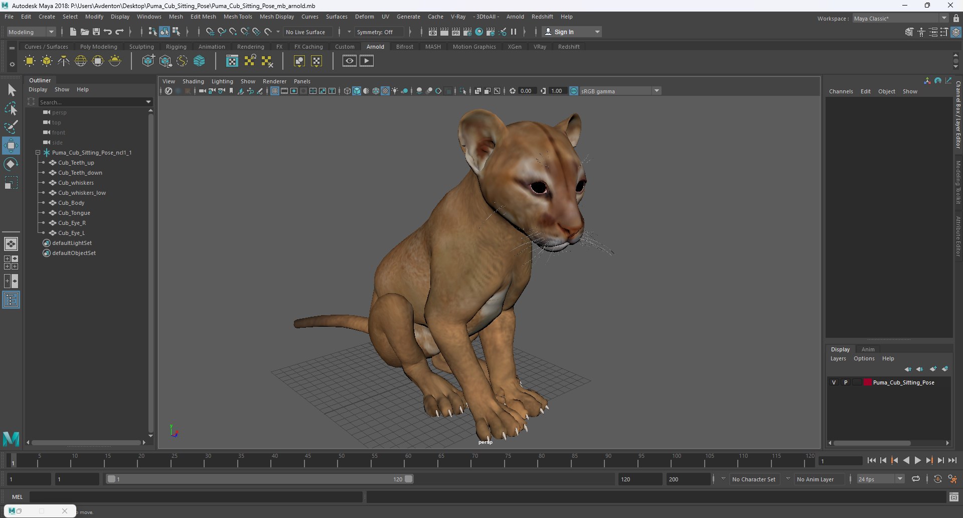The height and width of the screenshot is (518, 963).
Task: Play animation backwards
Action: [x=906, y=460]
